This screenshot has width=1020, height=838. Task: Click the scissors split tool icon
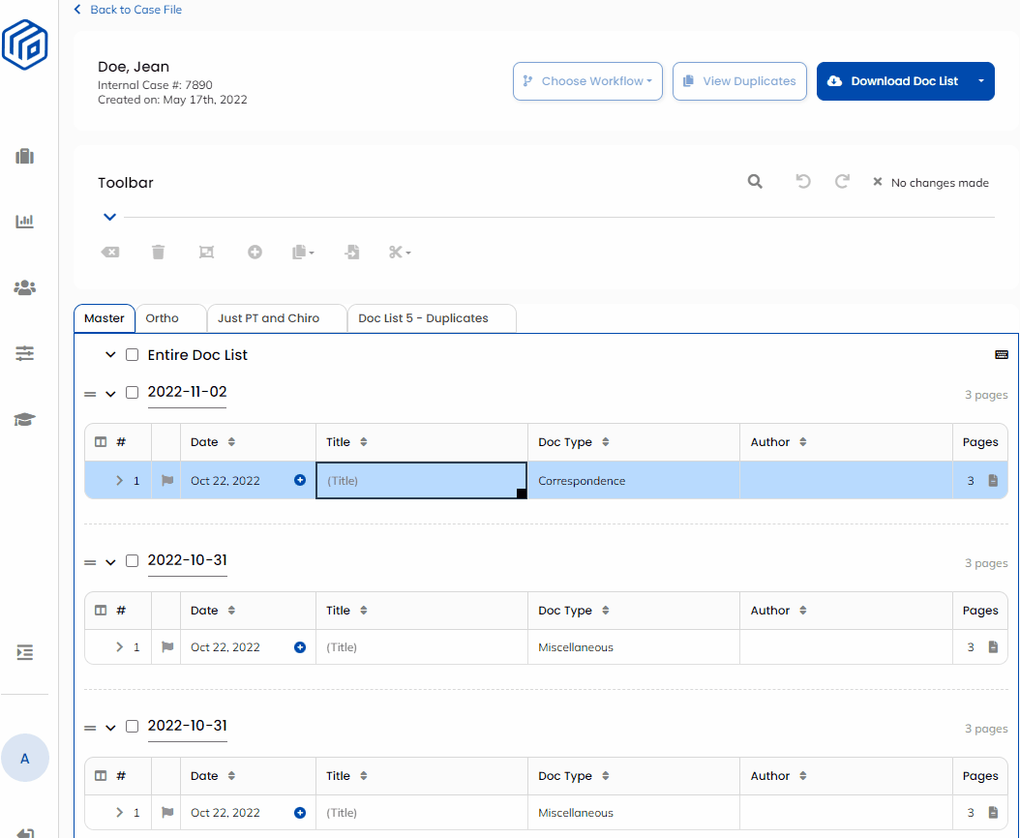(399, 253)
